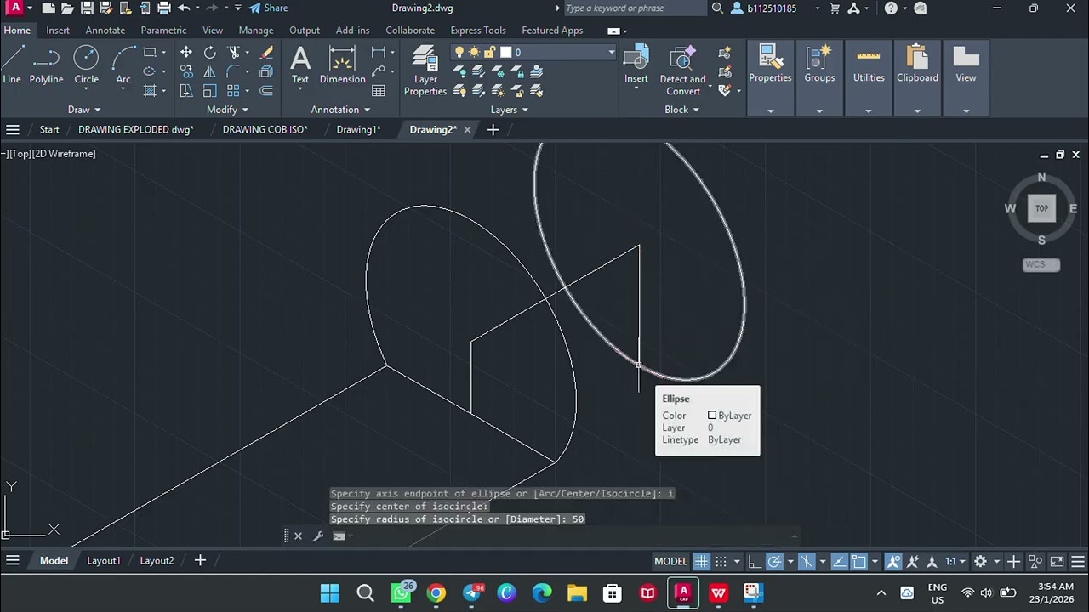Select the Polyline tool

coord(46,65)
